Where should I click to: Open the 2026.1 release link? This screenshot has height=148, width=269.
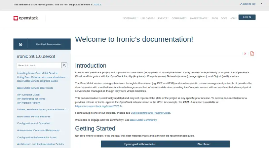(x=97, y=4)
